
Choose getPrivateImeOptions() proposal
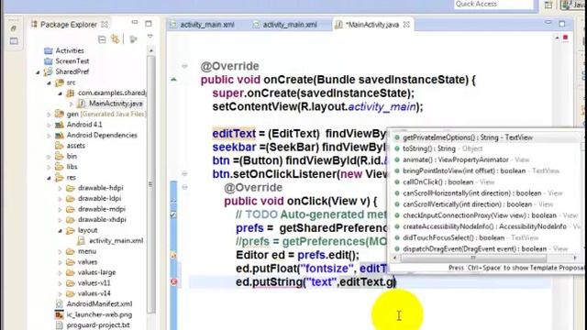pos(487,137)
